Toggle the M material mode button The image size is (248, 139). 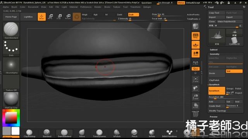pyautogui.click(x=106, y=15)
